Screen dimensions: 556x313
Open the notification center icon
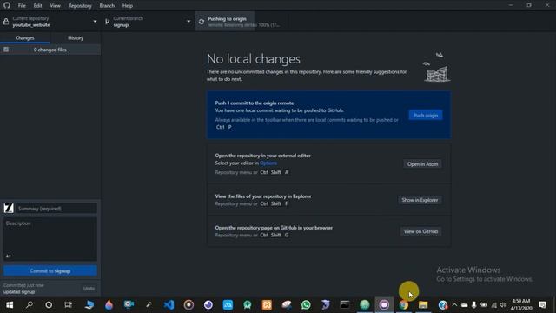[x=542, y=304]
